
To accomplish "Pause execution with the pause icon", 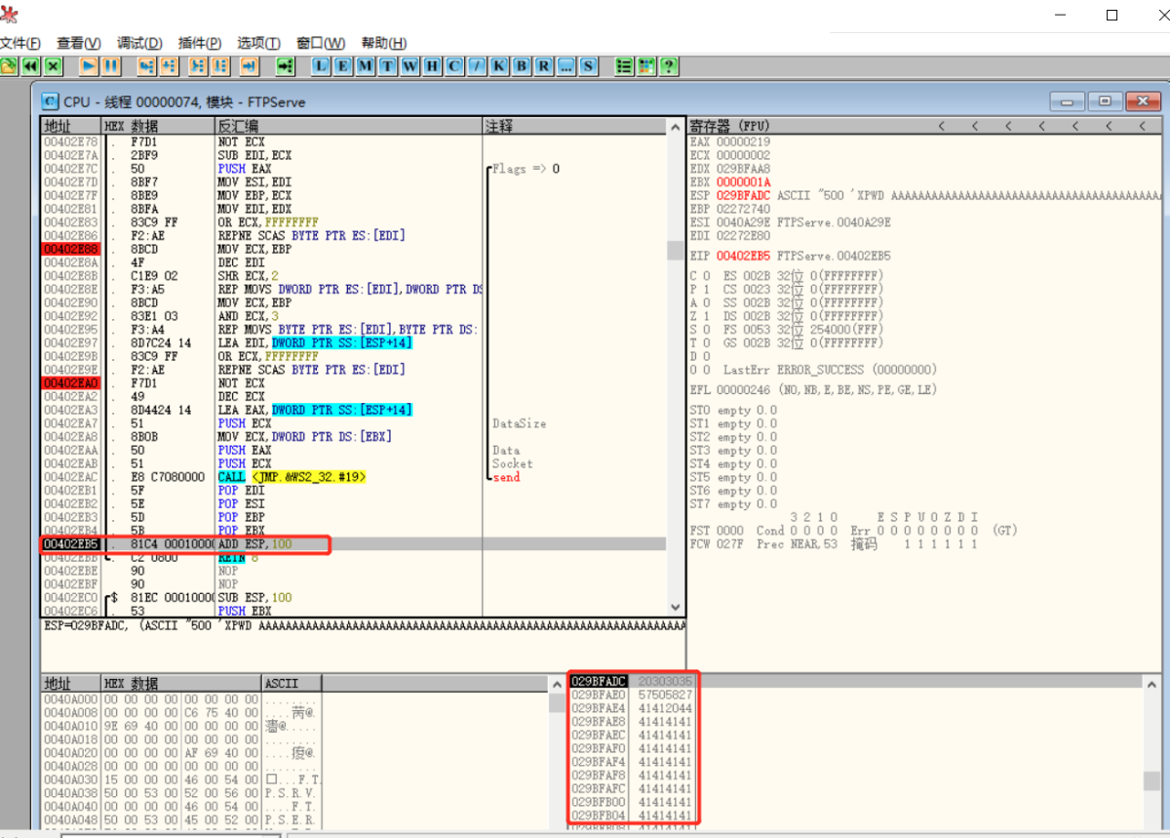I will pyautogui.click(x=111, y=66).
